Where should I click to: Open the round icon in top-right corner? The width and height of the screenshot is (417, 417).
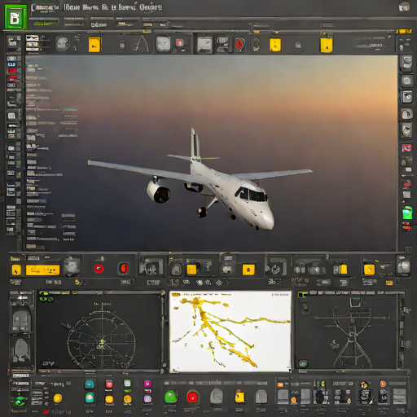click(x=404, y=7)
